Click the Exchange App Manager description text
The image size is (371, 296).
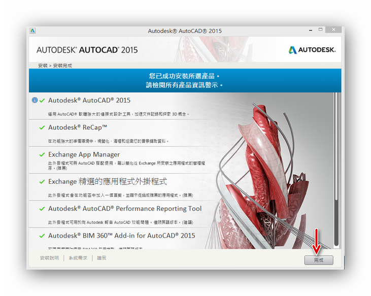point(126,166)
